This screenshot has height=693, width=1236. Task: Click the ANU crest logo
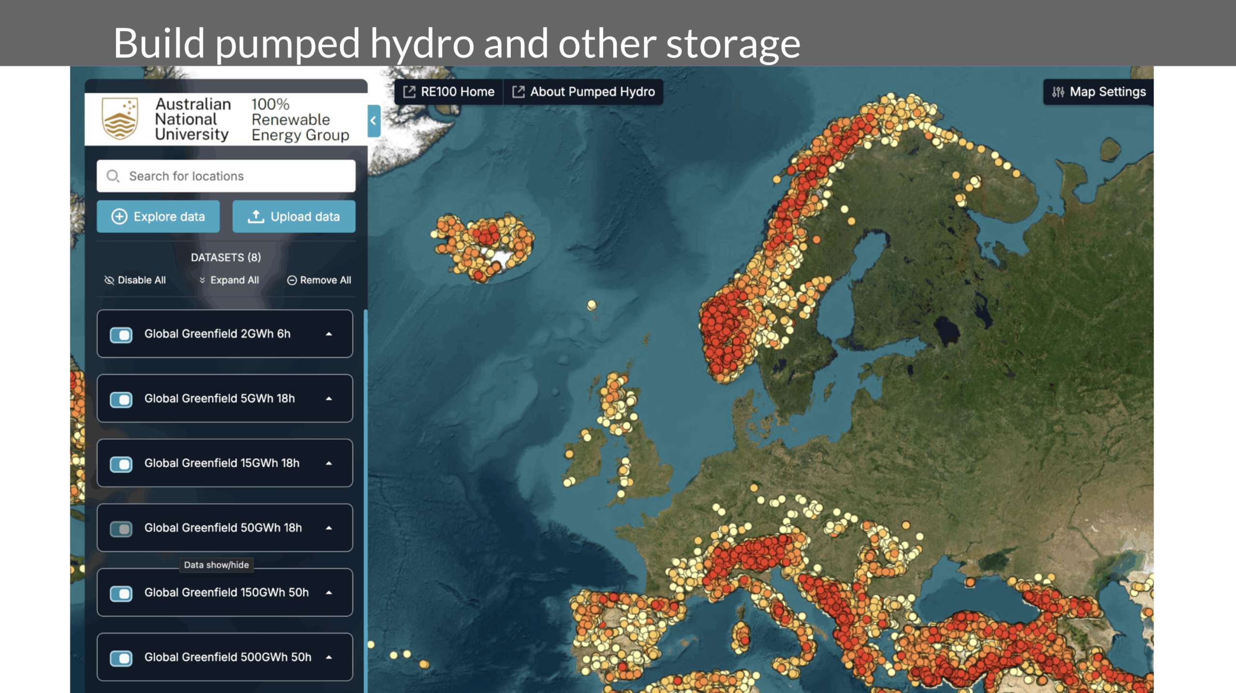click(120, 119)
